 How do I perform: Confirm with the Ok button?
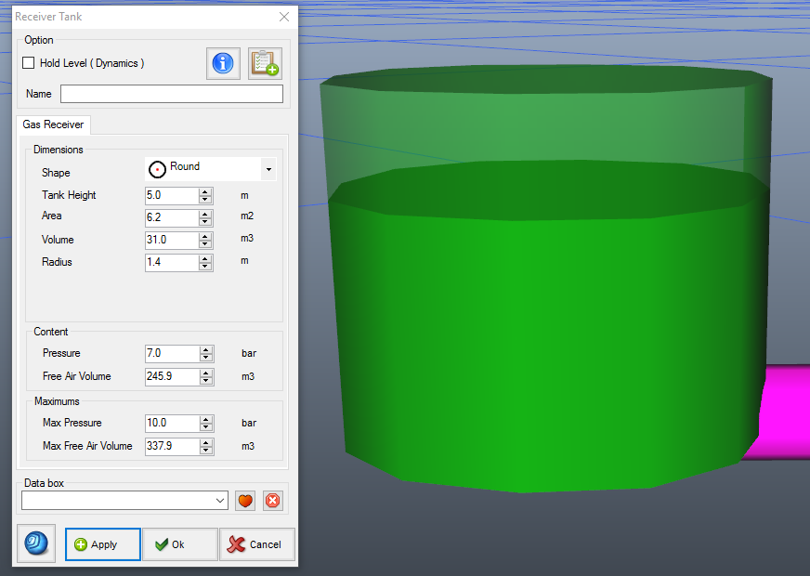pyautogui.click(x=180, y=544)
